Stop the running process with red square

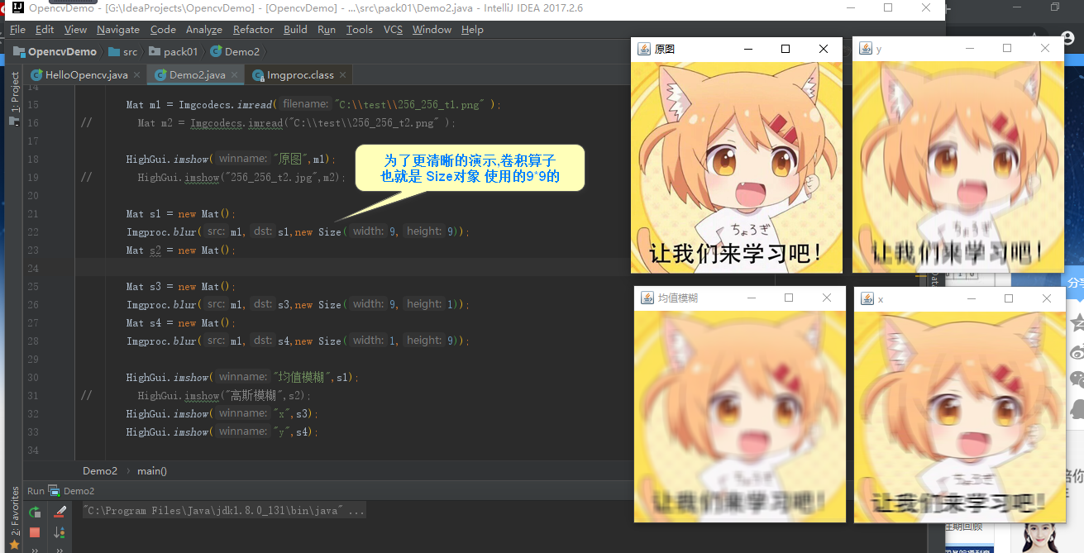35,532
